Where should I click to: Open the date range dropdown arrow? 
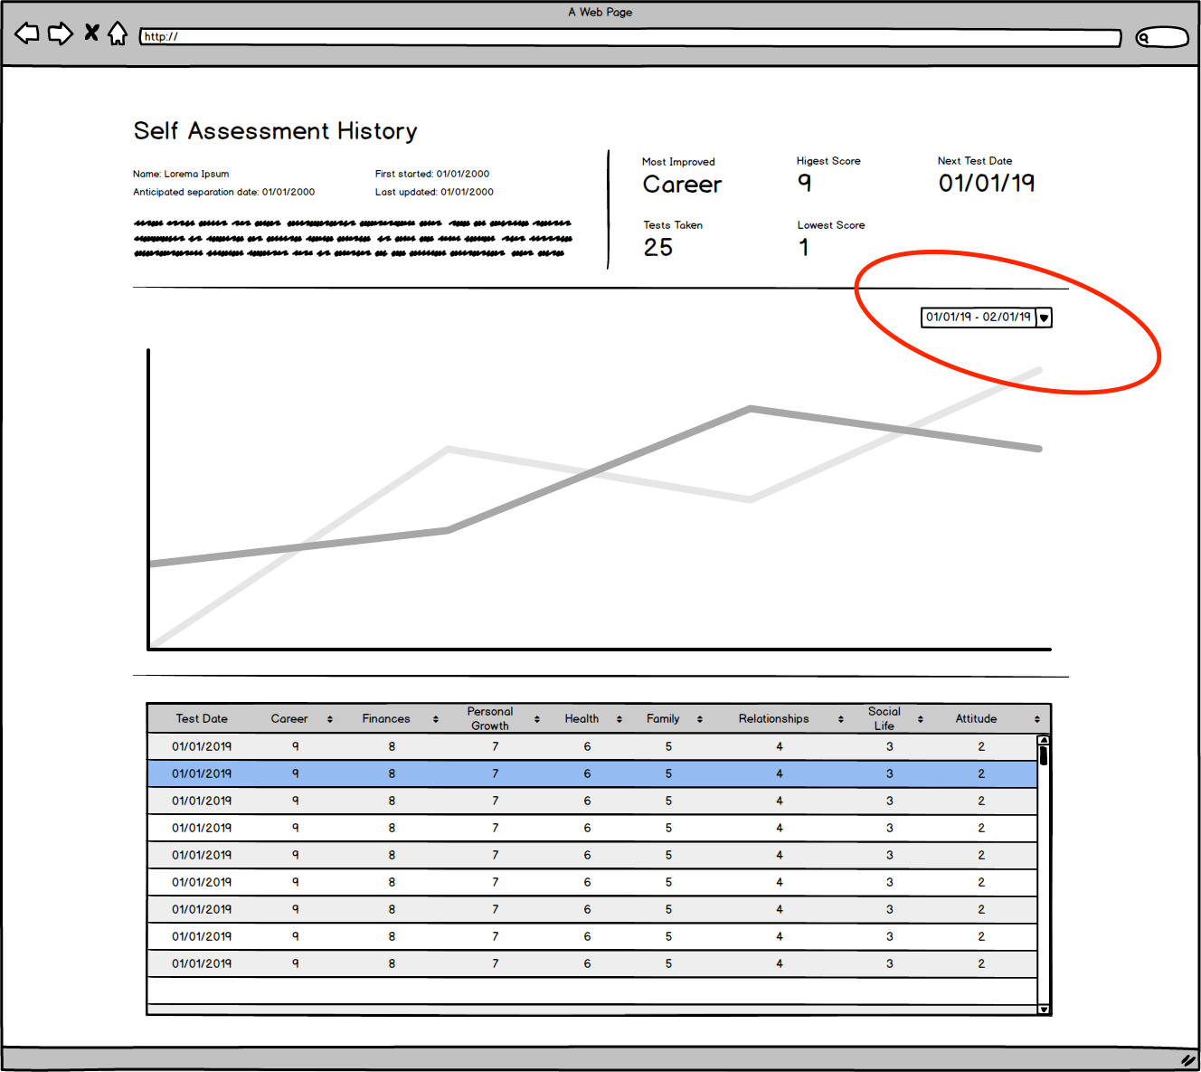(x=1044, y=318)
